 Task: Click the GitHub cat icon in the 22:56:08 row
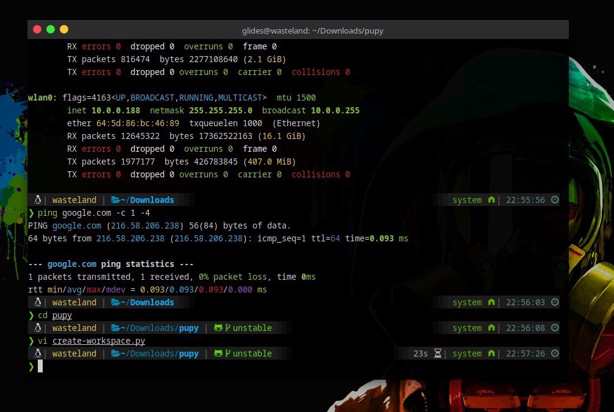tap(218, 327)
